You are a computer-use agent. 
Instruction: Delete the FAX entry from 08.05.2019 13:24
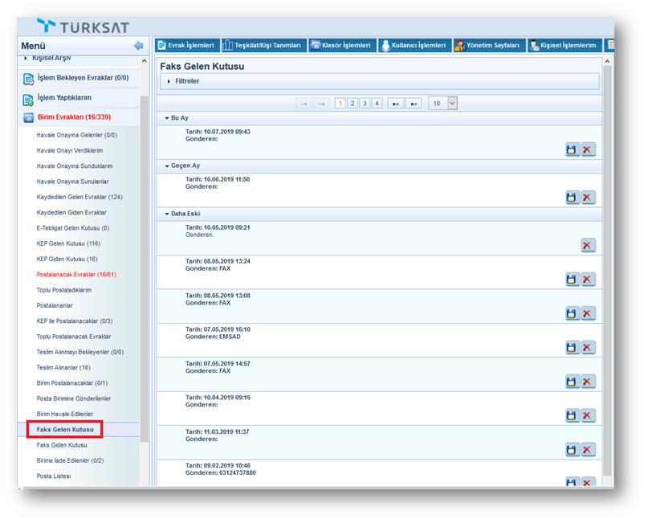[589, 279]
